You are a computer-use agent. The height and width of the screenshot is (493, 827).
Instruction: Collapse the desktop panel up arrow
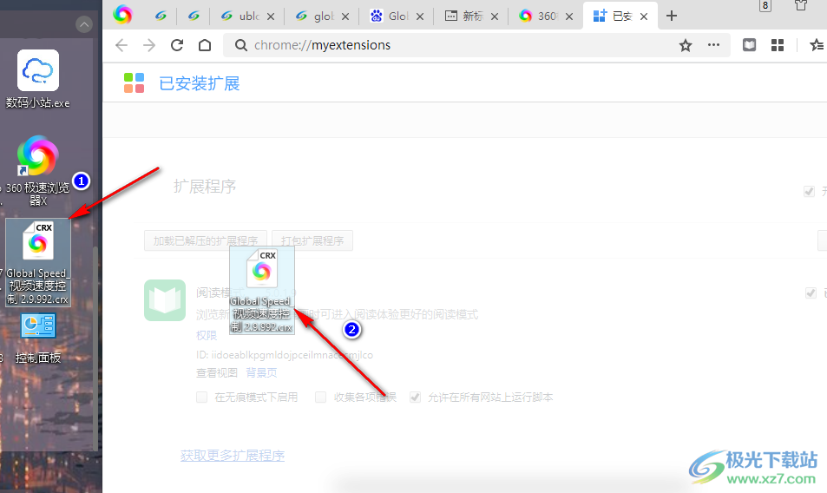[84, 23]
